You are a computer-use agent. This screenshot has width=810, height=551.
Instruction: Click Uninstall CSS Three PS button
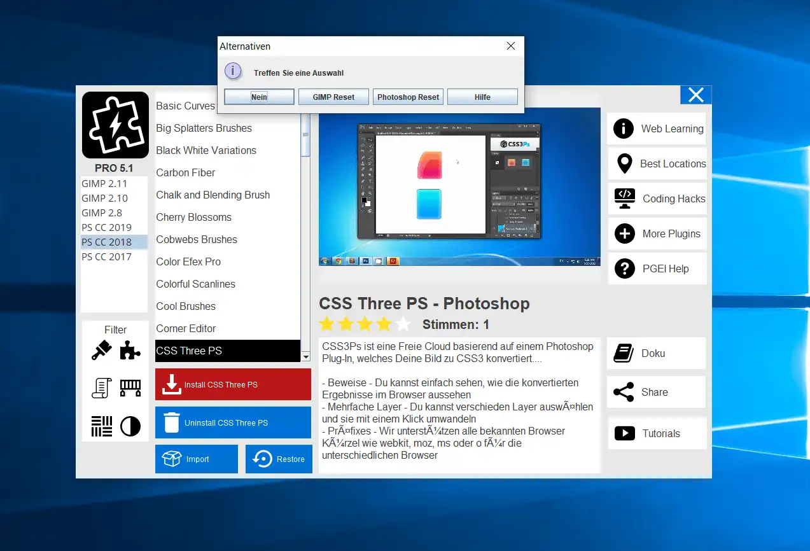(x=233, y=422)
